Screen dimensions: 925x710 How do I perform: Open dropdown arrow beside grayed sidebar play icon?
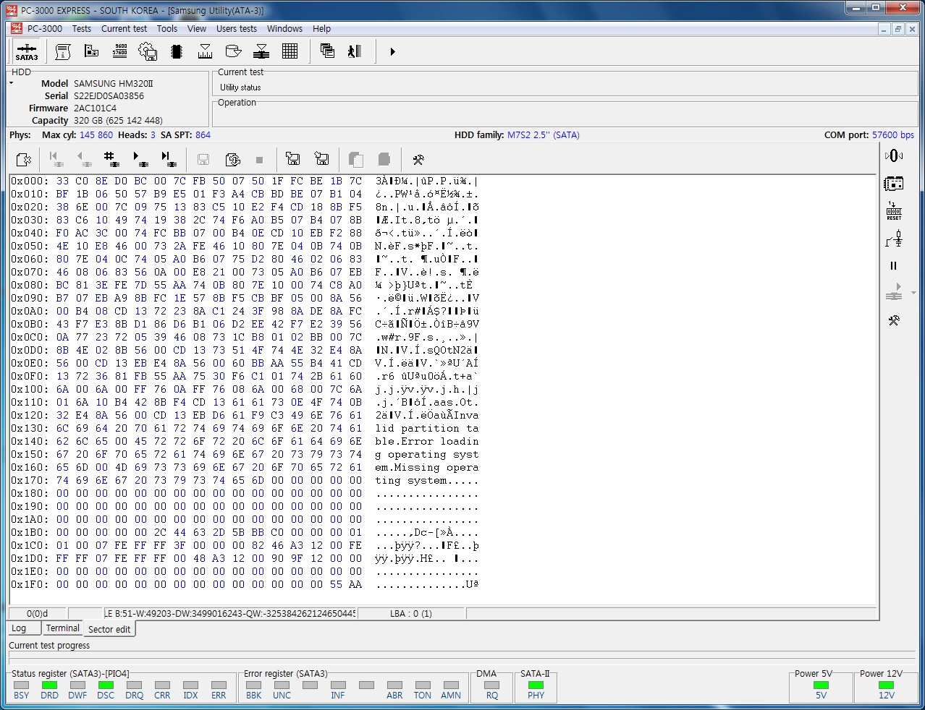pyautogui.click(x=913, y=294)
